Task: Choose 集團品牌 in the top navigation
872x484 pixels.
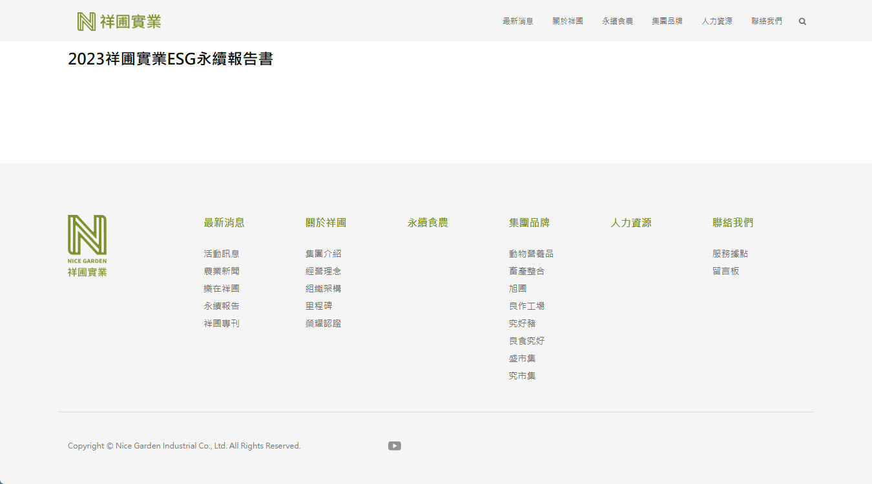Action: click(667, 21)
